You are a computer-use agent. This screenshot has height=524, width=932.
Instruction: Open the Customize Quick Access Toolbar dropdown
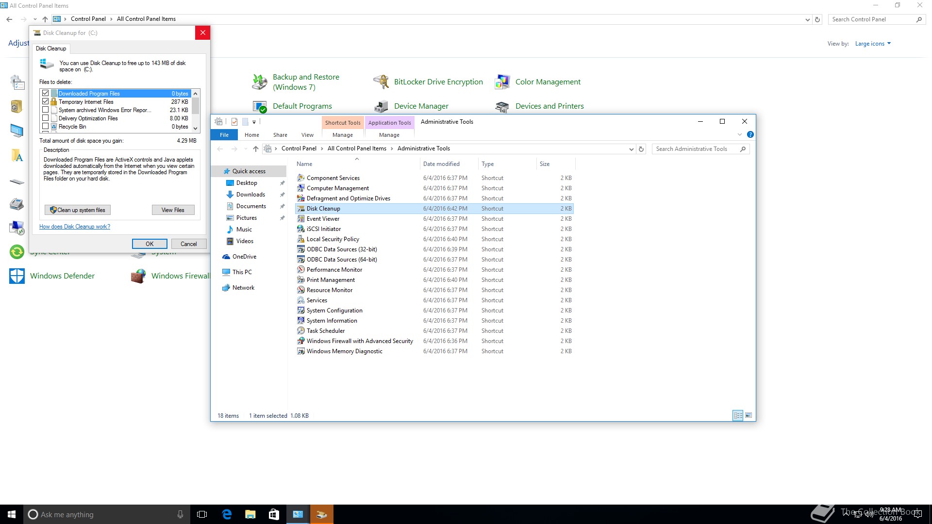[x=254, y=122]
